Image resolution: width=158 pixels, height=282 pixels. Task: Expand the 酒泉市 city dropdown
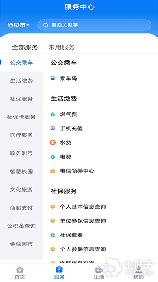(x=18, y=25)
